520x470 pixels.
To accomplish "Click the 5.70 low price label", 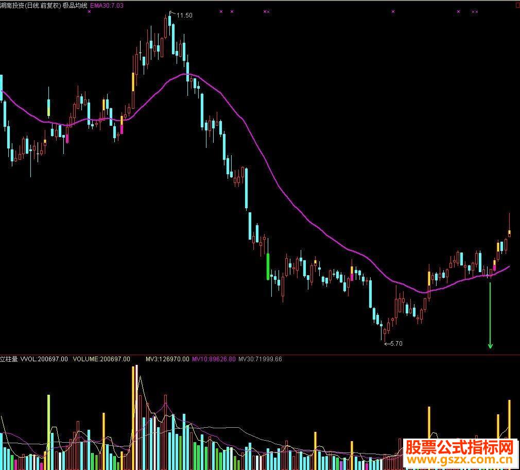I will coord(396,344).
